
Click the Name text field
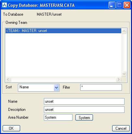click(x=84, y=101)
